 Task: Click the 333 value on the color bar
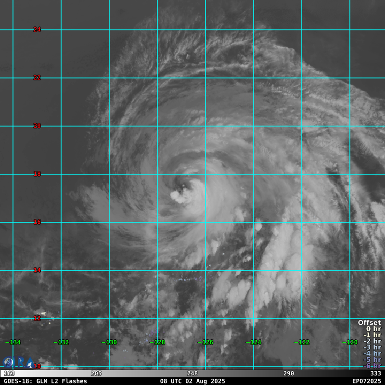tap(375, 373)
